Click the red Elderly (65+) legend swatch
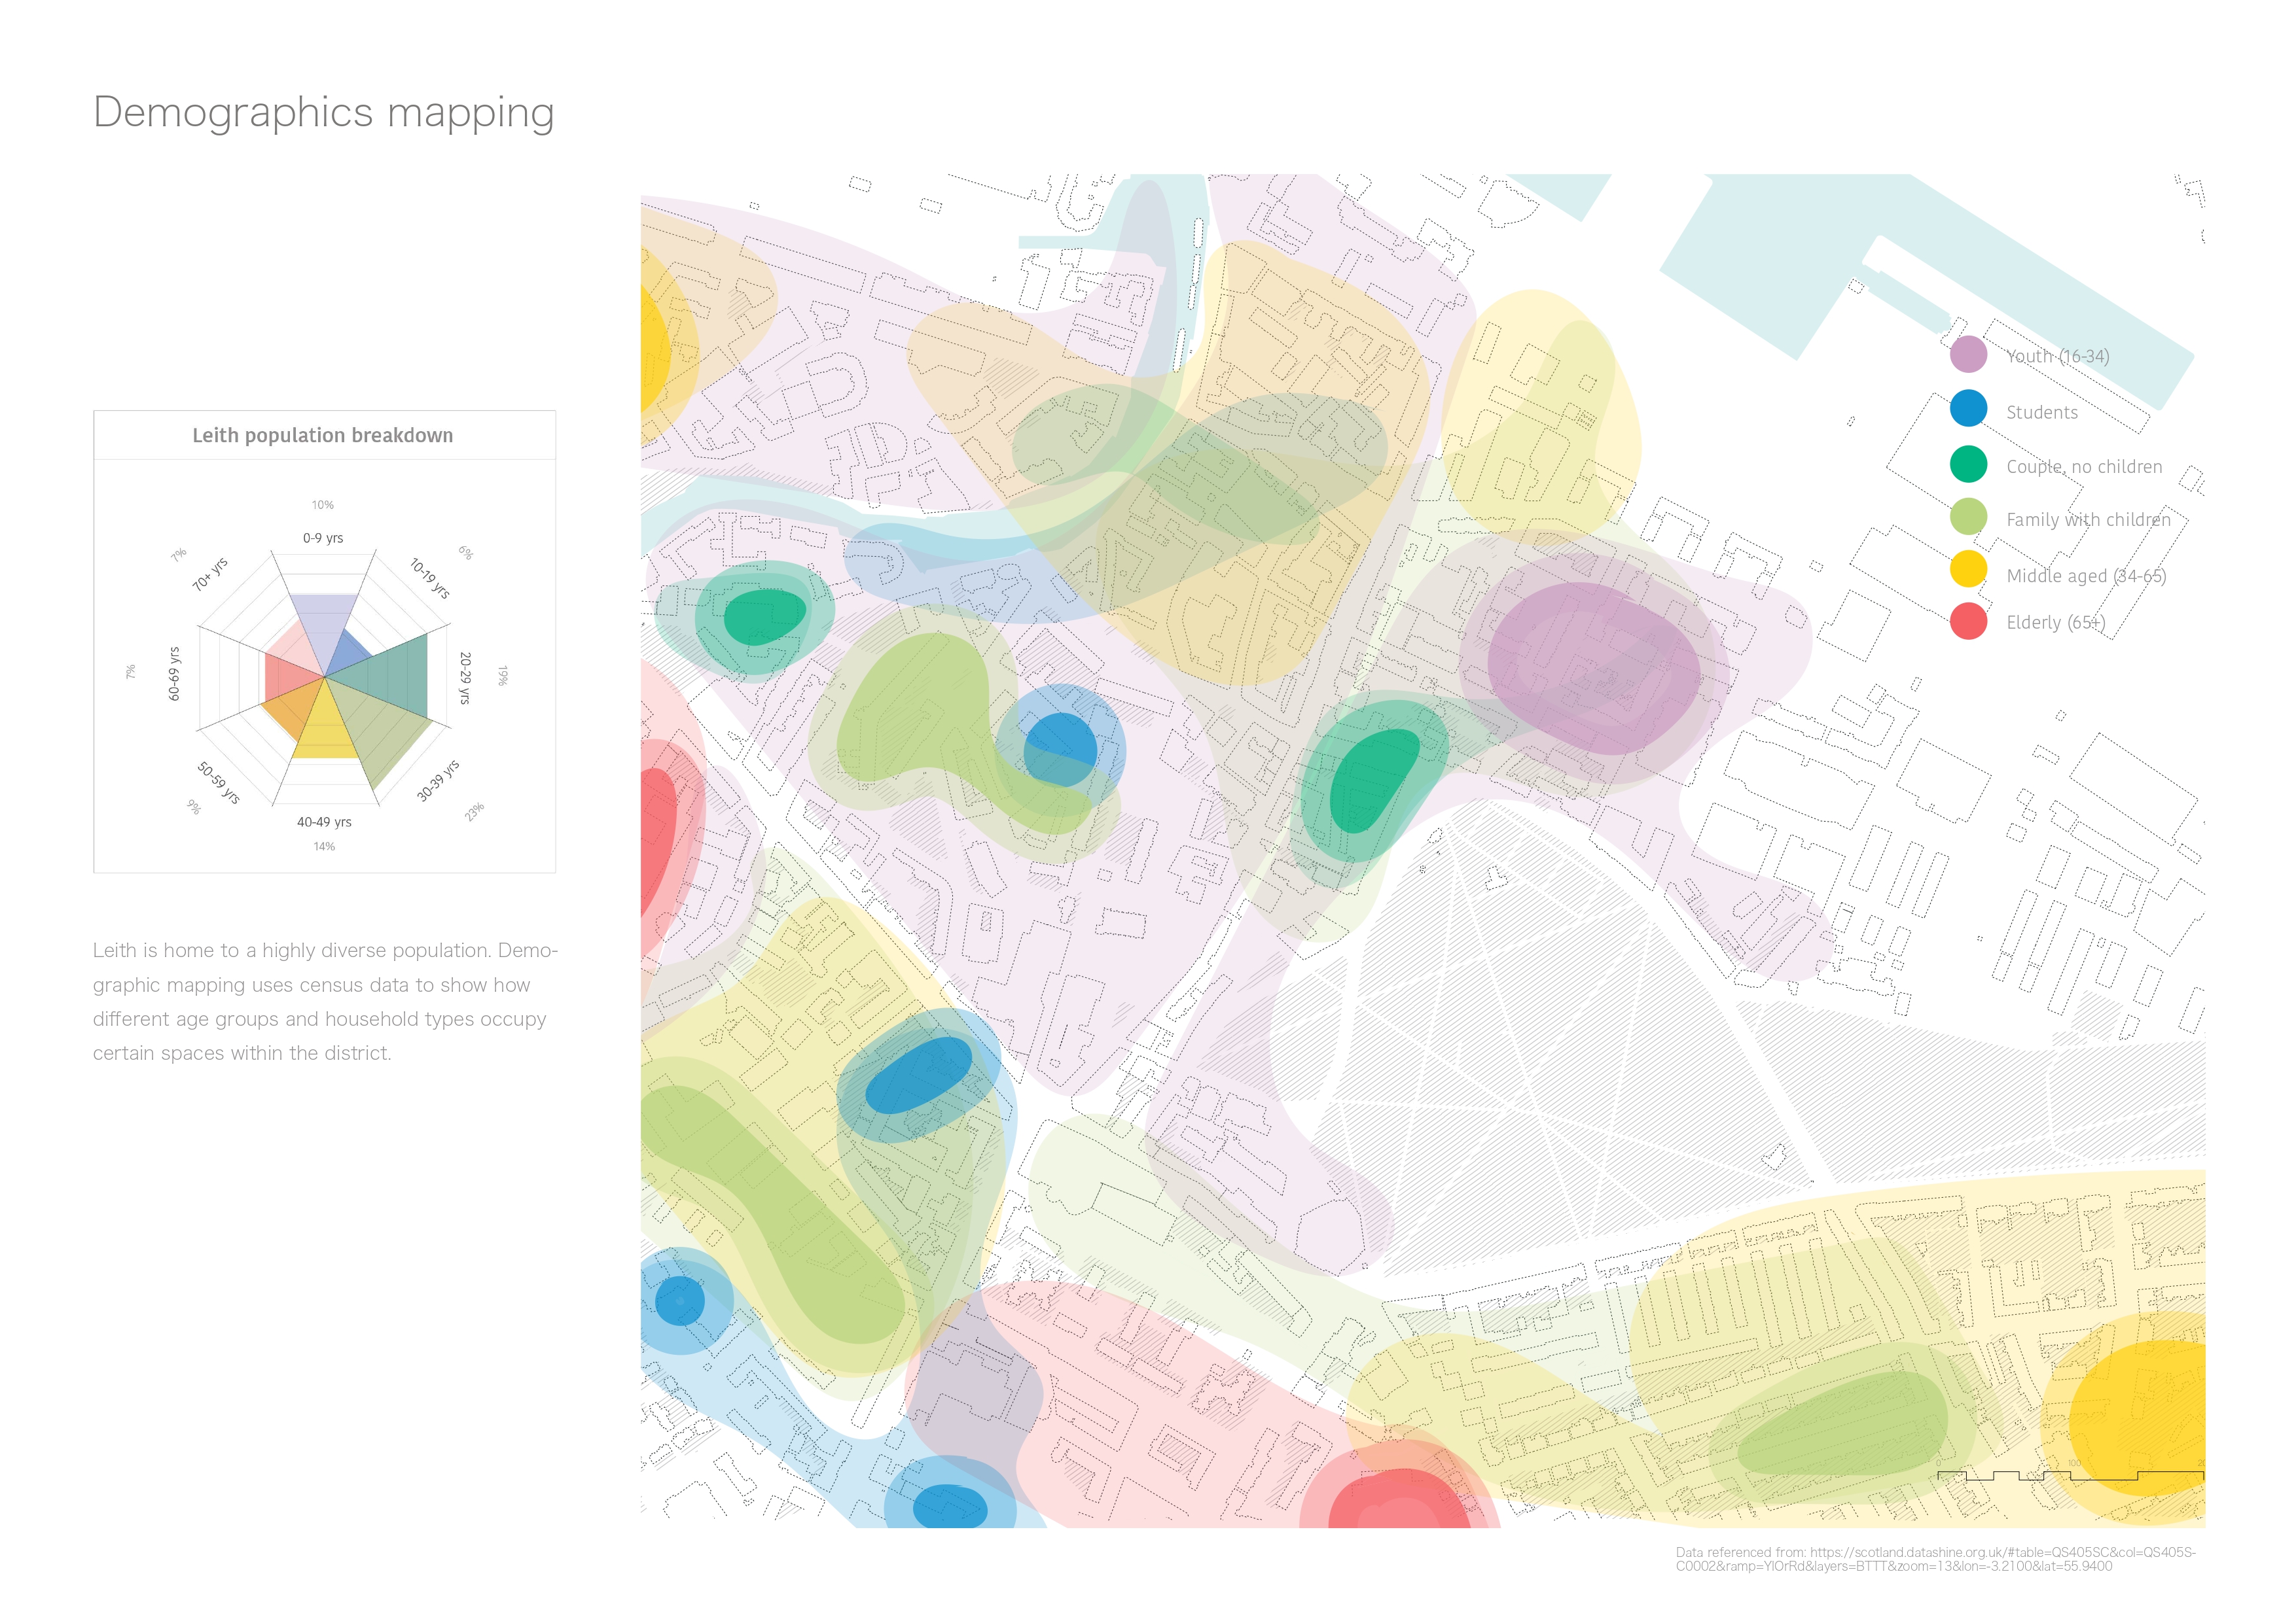This screenshot has height=1623, width=2296. click(x=1968, y=621)
